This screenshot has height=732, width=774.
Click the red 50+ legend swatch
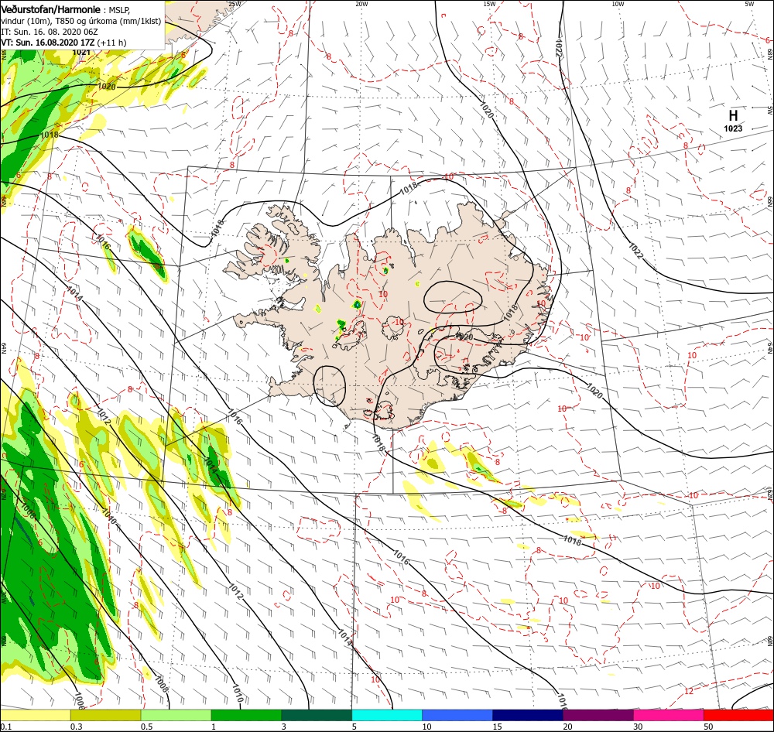738,715
